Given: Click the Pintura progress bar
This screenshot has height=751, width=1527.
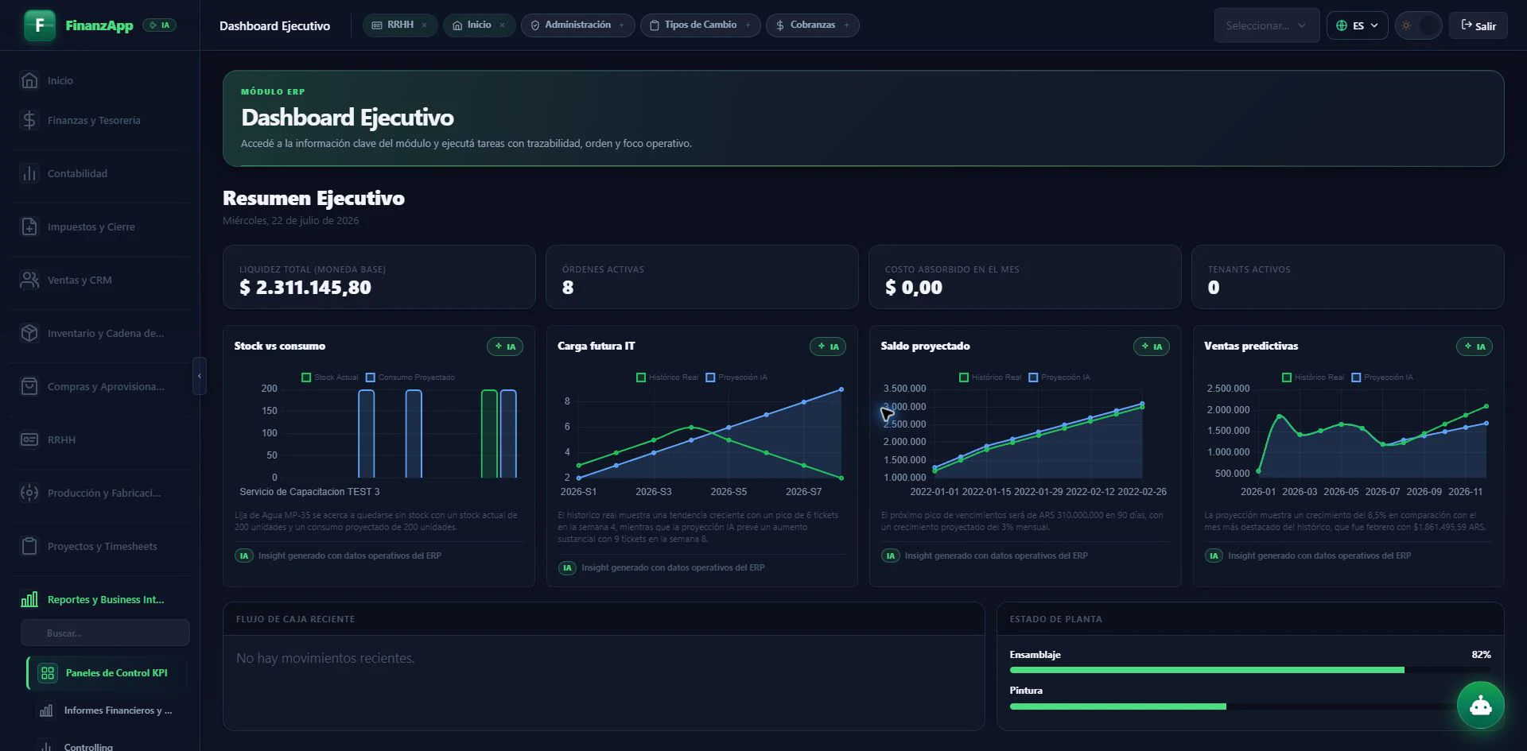Looking at the screenshot, I should click(1250, 706).
